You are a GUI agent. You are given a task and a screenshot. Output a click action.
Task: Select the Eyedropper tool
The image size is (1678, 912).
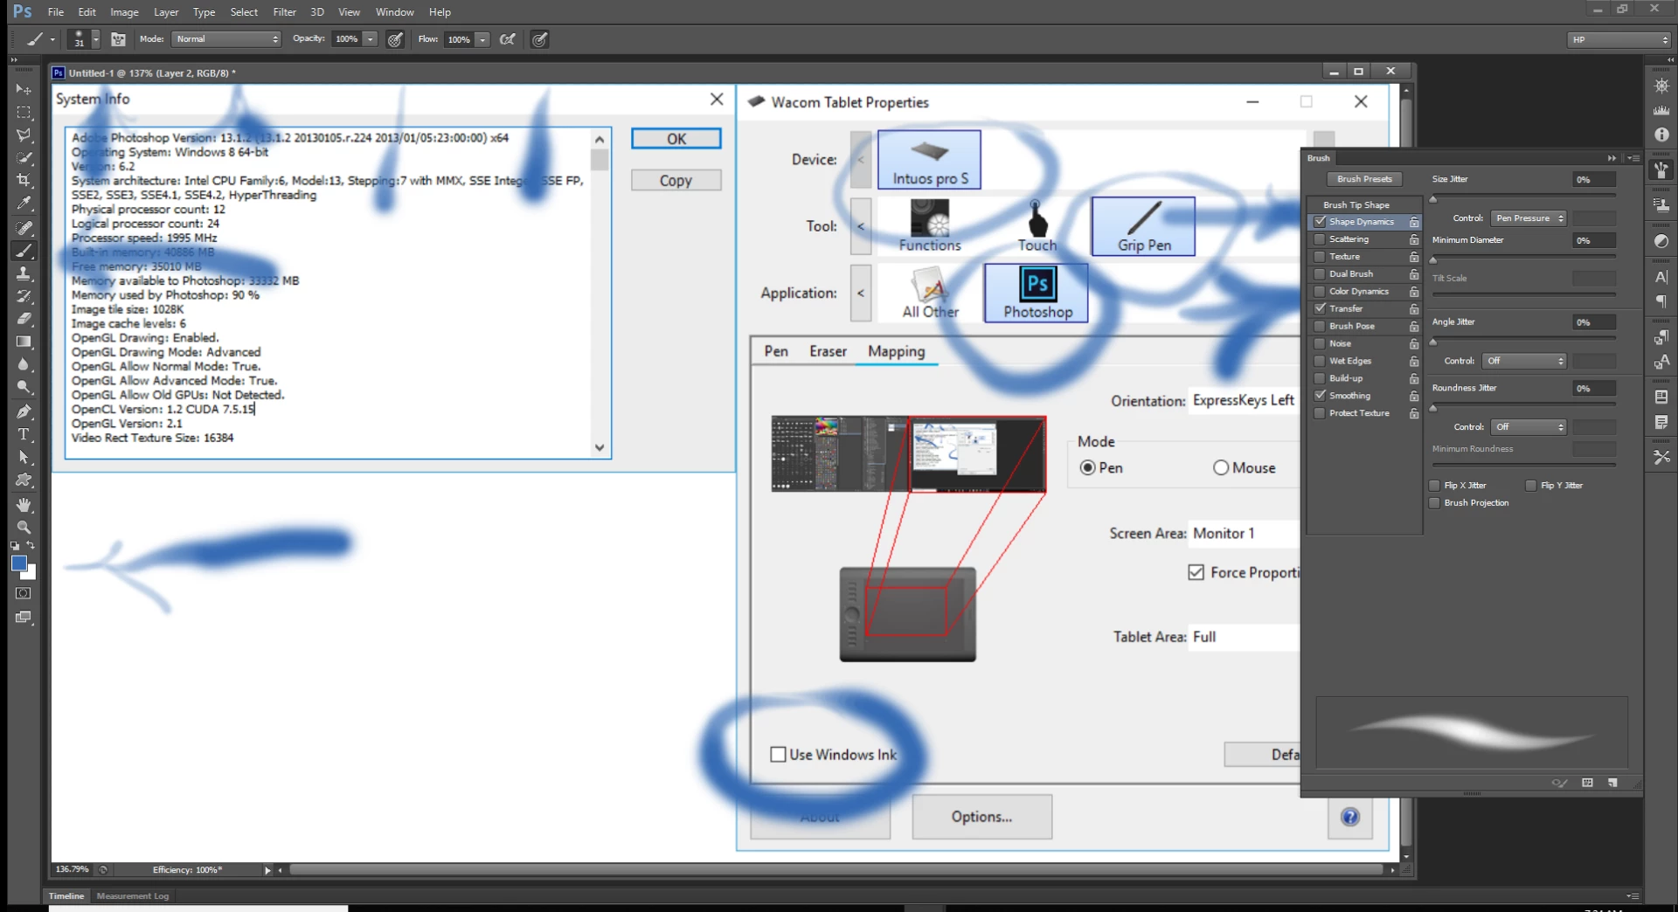(x=24, y=204)
